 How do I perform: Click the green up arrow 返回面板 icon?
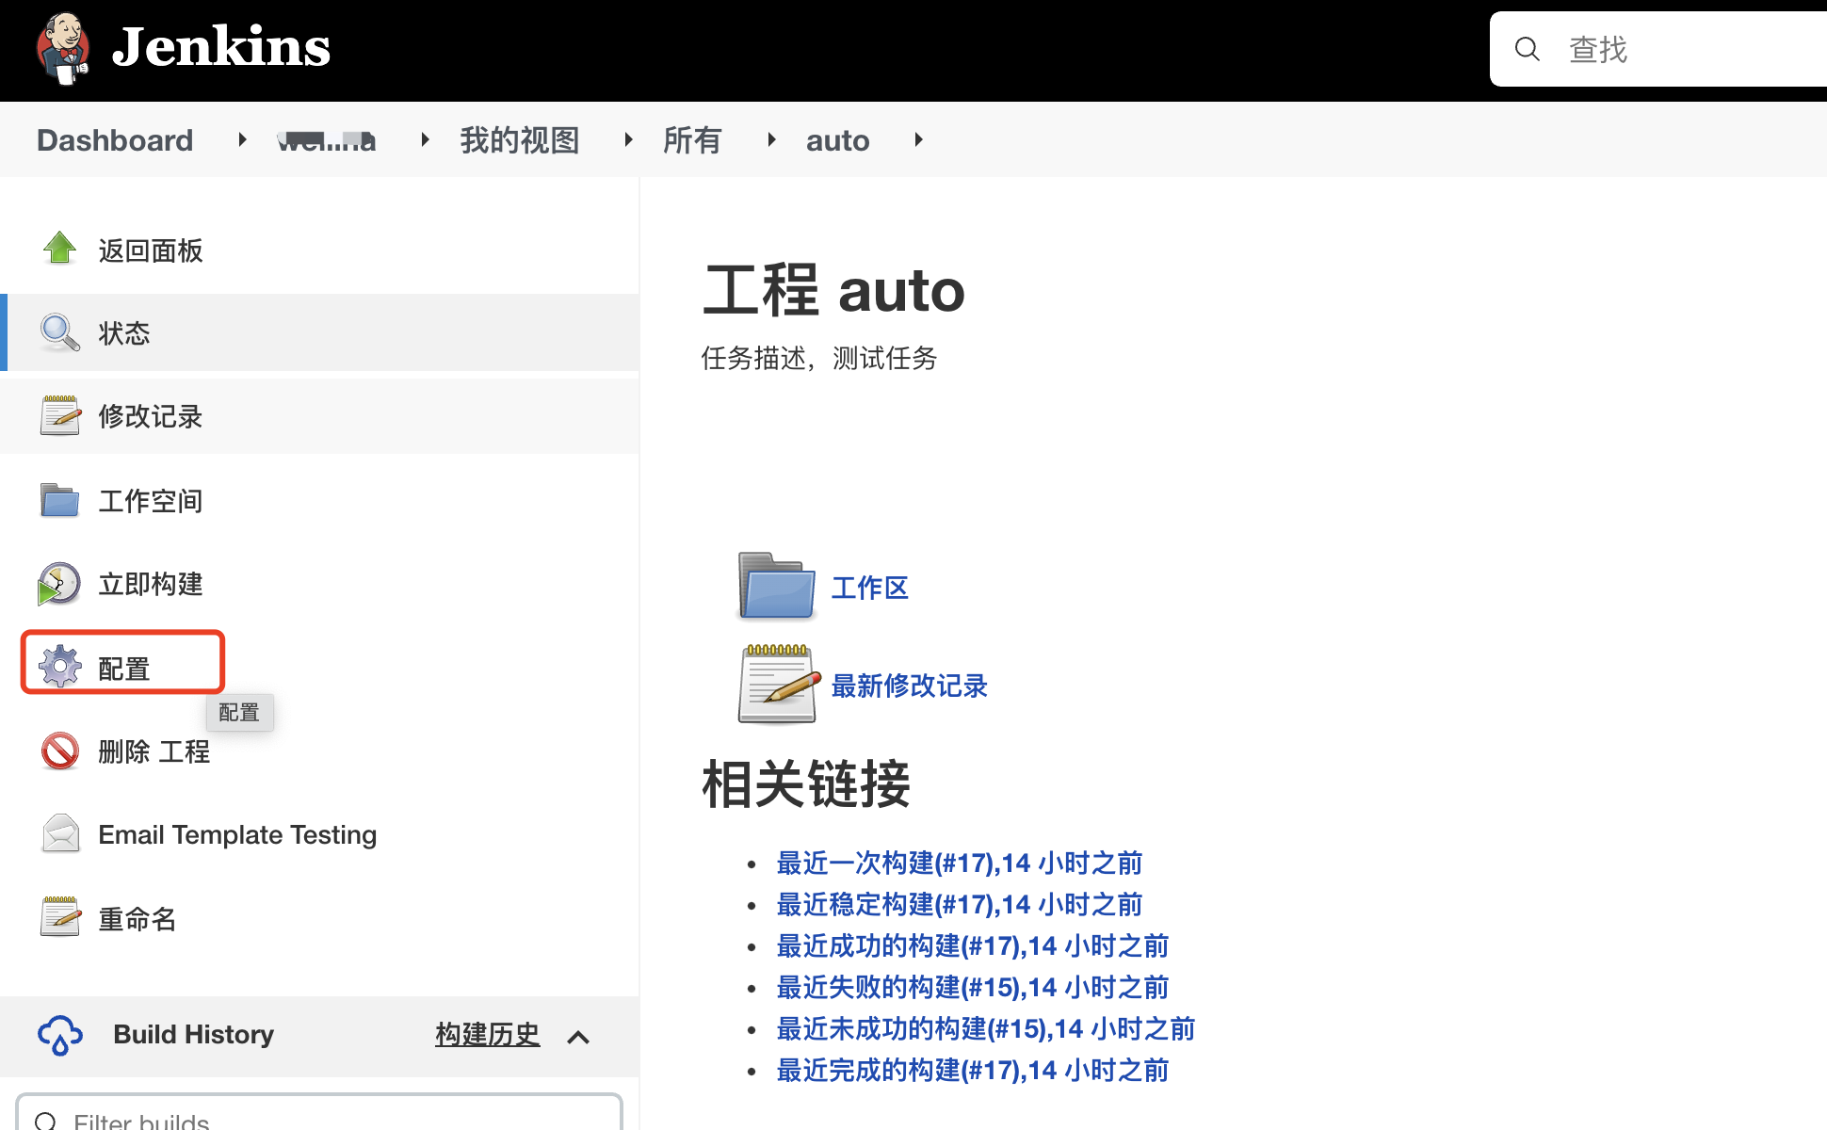coord(59,249)
